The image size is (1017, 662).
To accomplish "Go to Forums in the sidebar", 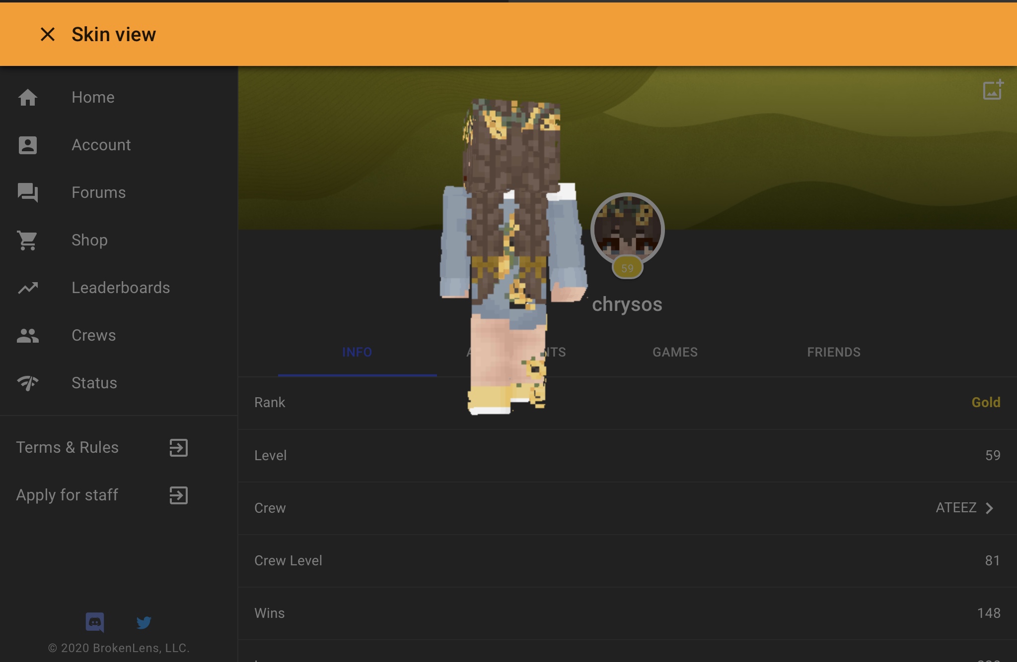I will tap(119, 192).
